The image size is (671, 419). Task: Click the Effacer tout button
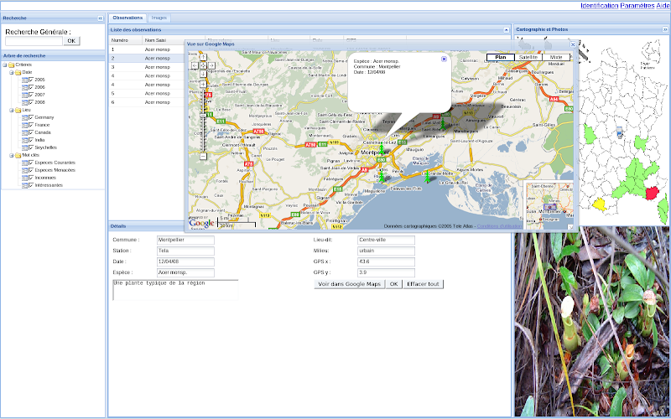pyautogui.click(x=423, y=284)
